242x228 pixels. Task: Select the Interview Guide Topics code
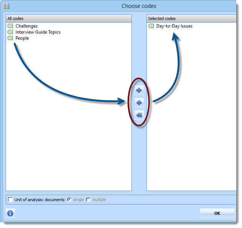tap(38, 32)
